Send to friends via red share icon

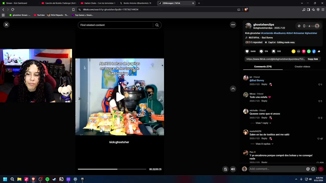[304, 51]
